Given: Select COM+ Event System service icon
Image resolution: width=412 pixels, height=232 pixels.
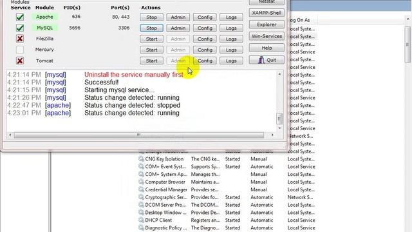Looking at the screenshot, I should [x=142, y=166].
